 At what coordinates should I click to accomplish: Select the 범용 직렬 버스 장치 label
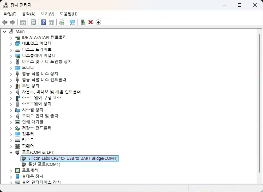pos(40,74)
